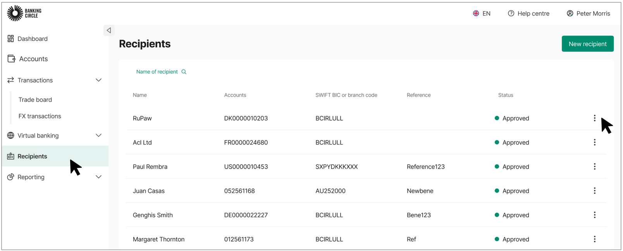Open FX transactions in the sidebar
Image resolution: width=623 pixels, height=251 pixels.
(x=40, y=116)
